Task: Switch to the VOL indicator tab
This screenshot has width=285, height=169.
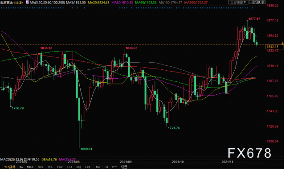Action: pos(50,167)
